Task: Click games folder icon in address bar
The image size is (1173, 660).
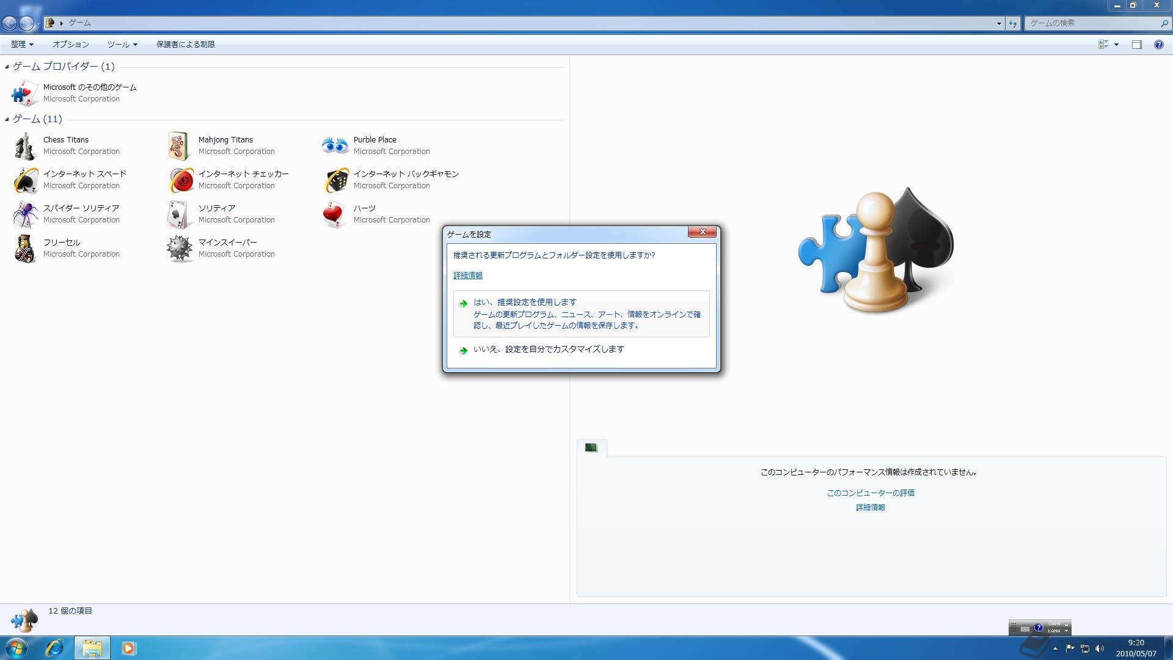Action: click(51, 23)
